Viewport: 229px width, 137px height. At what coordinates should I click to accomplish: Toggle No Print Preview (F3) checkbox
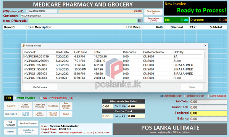click(41, 98)
